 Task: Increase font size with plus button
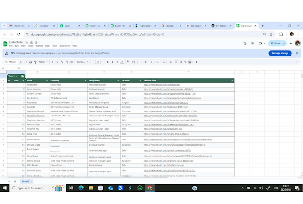coord(102,62)
